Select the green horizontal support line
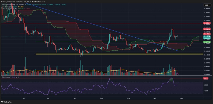The image size is (213, 104). pyautogui.click(x=120, y=42)
